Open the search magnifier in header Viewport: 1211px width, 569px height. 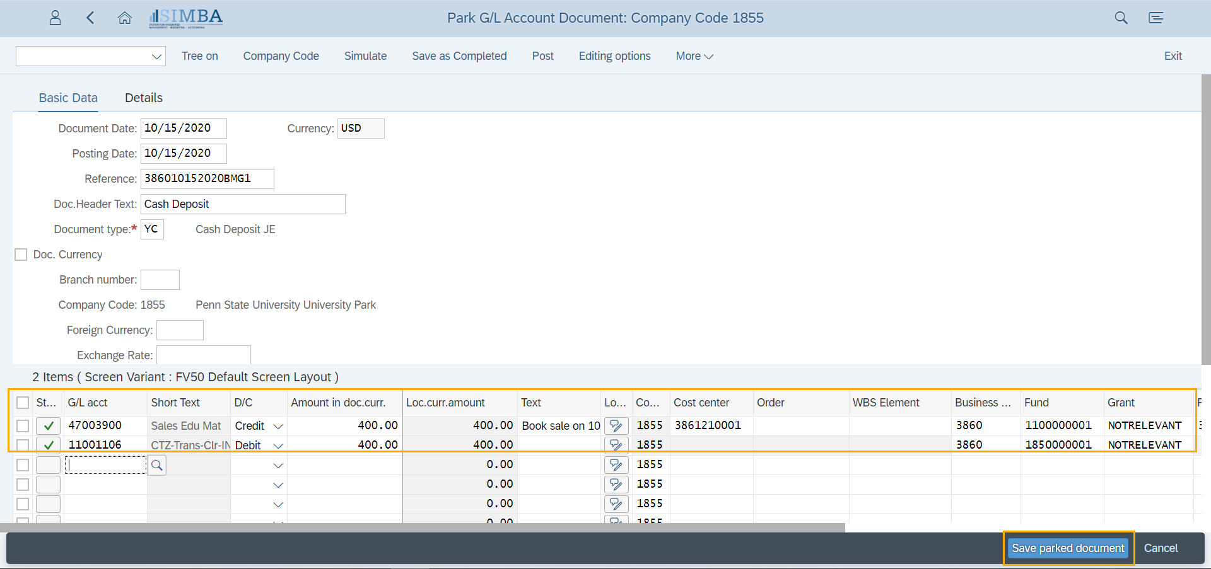(1121, 18)
